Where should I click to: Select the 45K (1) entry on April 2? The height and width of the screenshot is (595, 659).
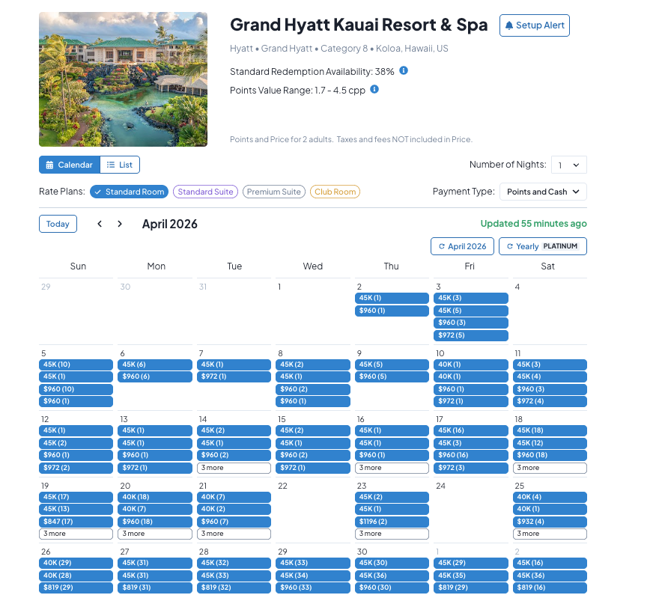[392, 298]
